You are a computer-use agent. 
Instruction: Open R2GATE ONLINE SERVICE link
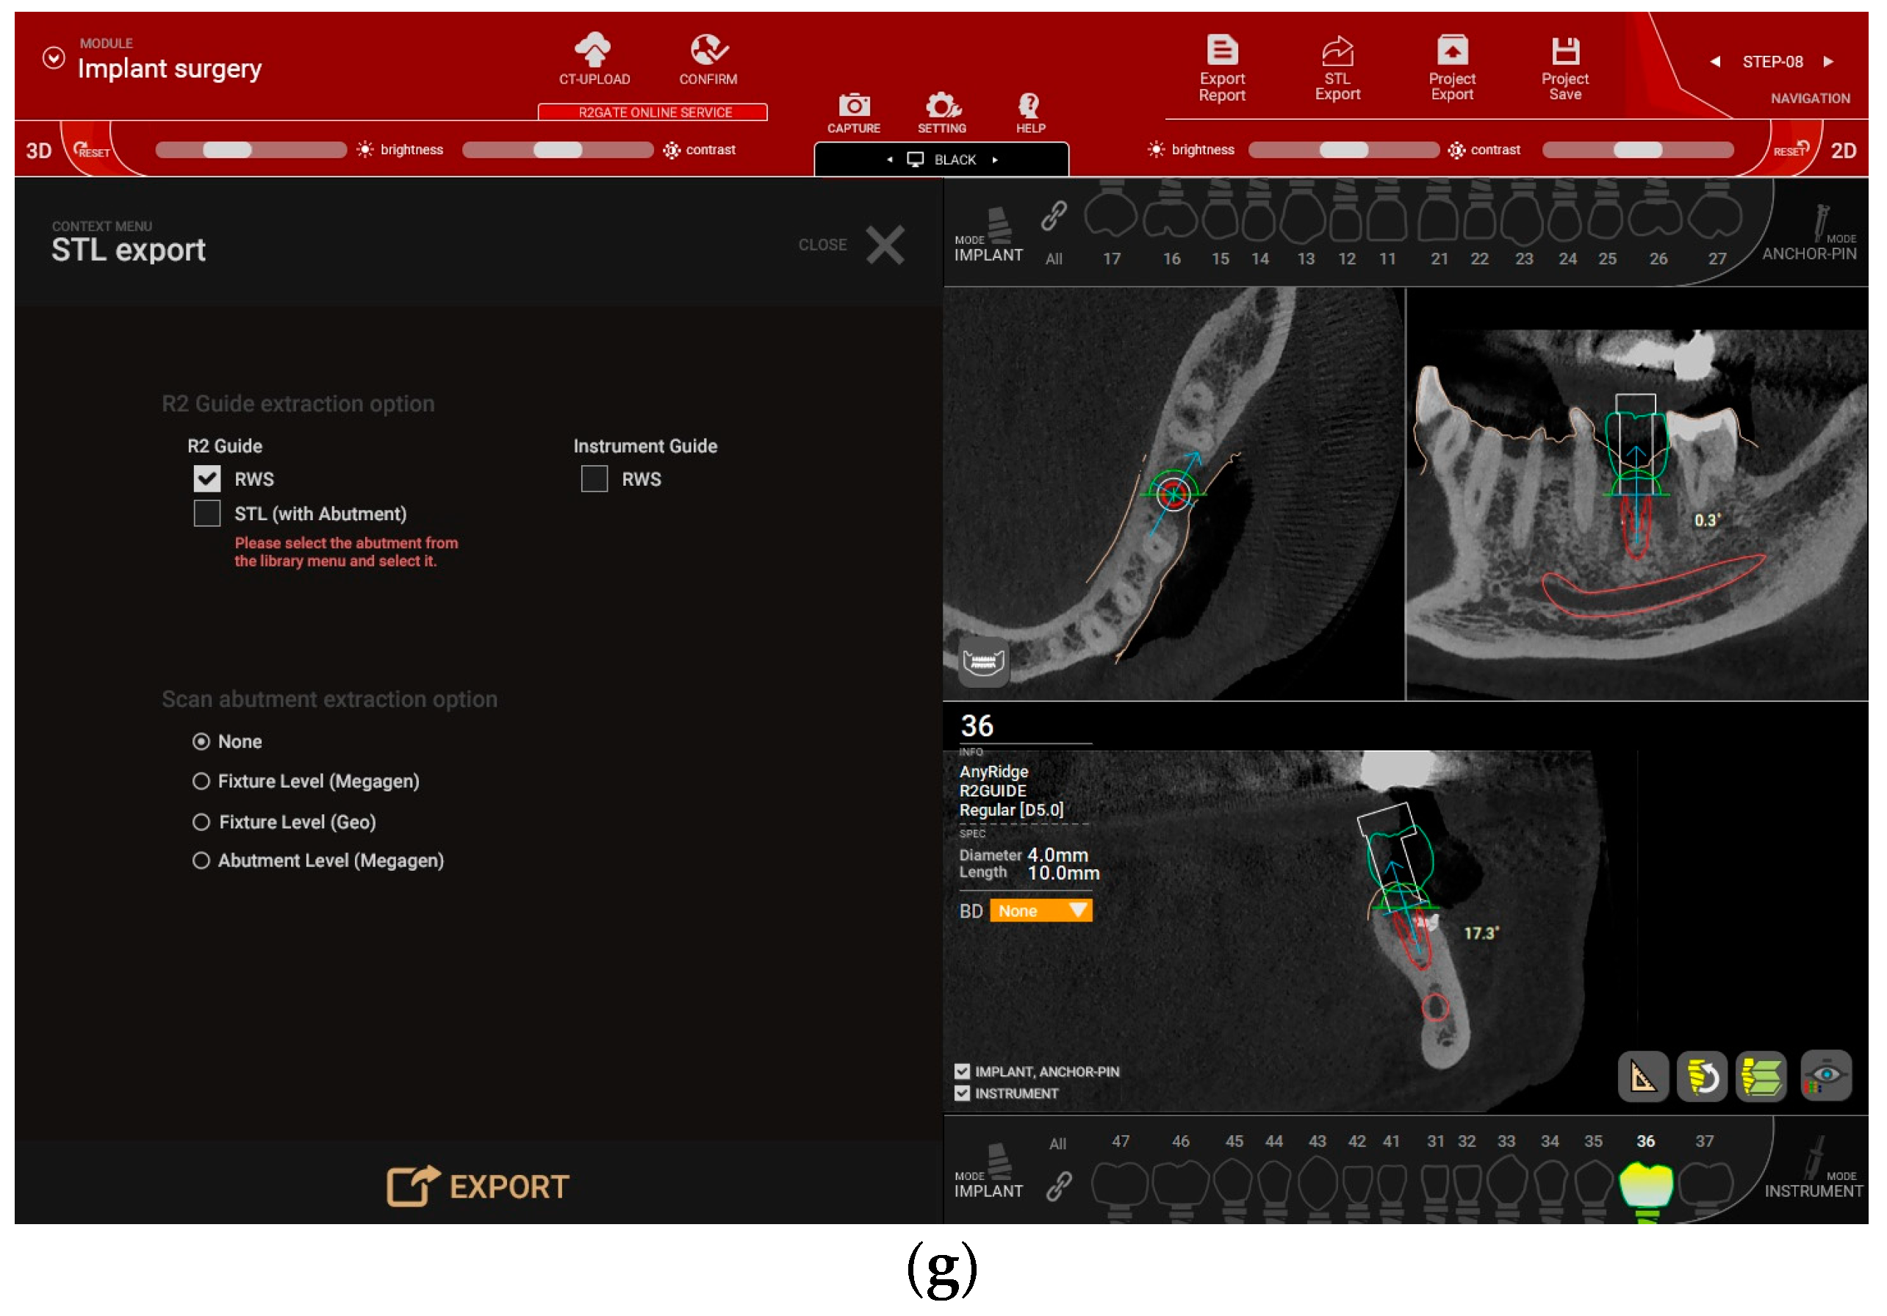653,112
